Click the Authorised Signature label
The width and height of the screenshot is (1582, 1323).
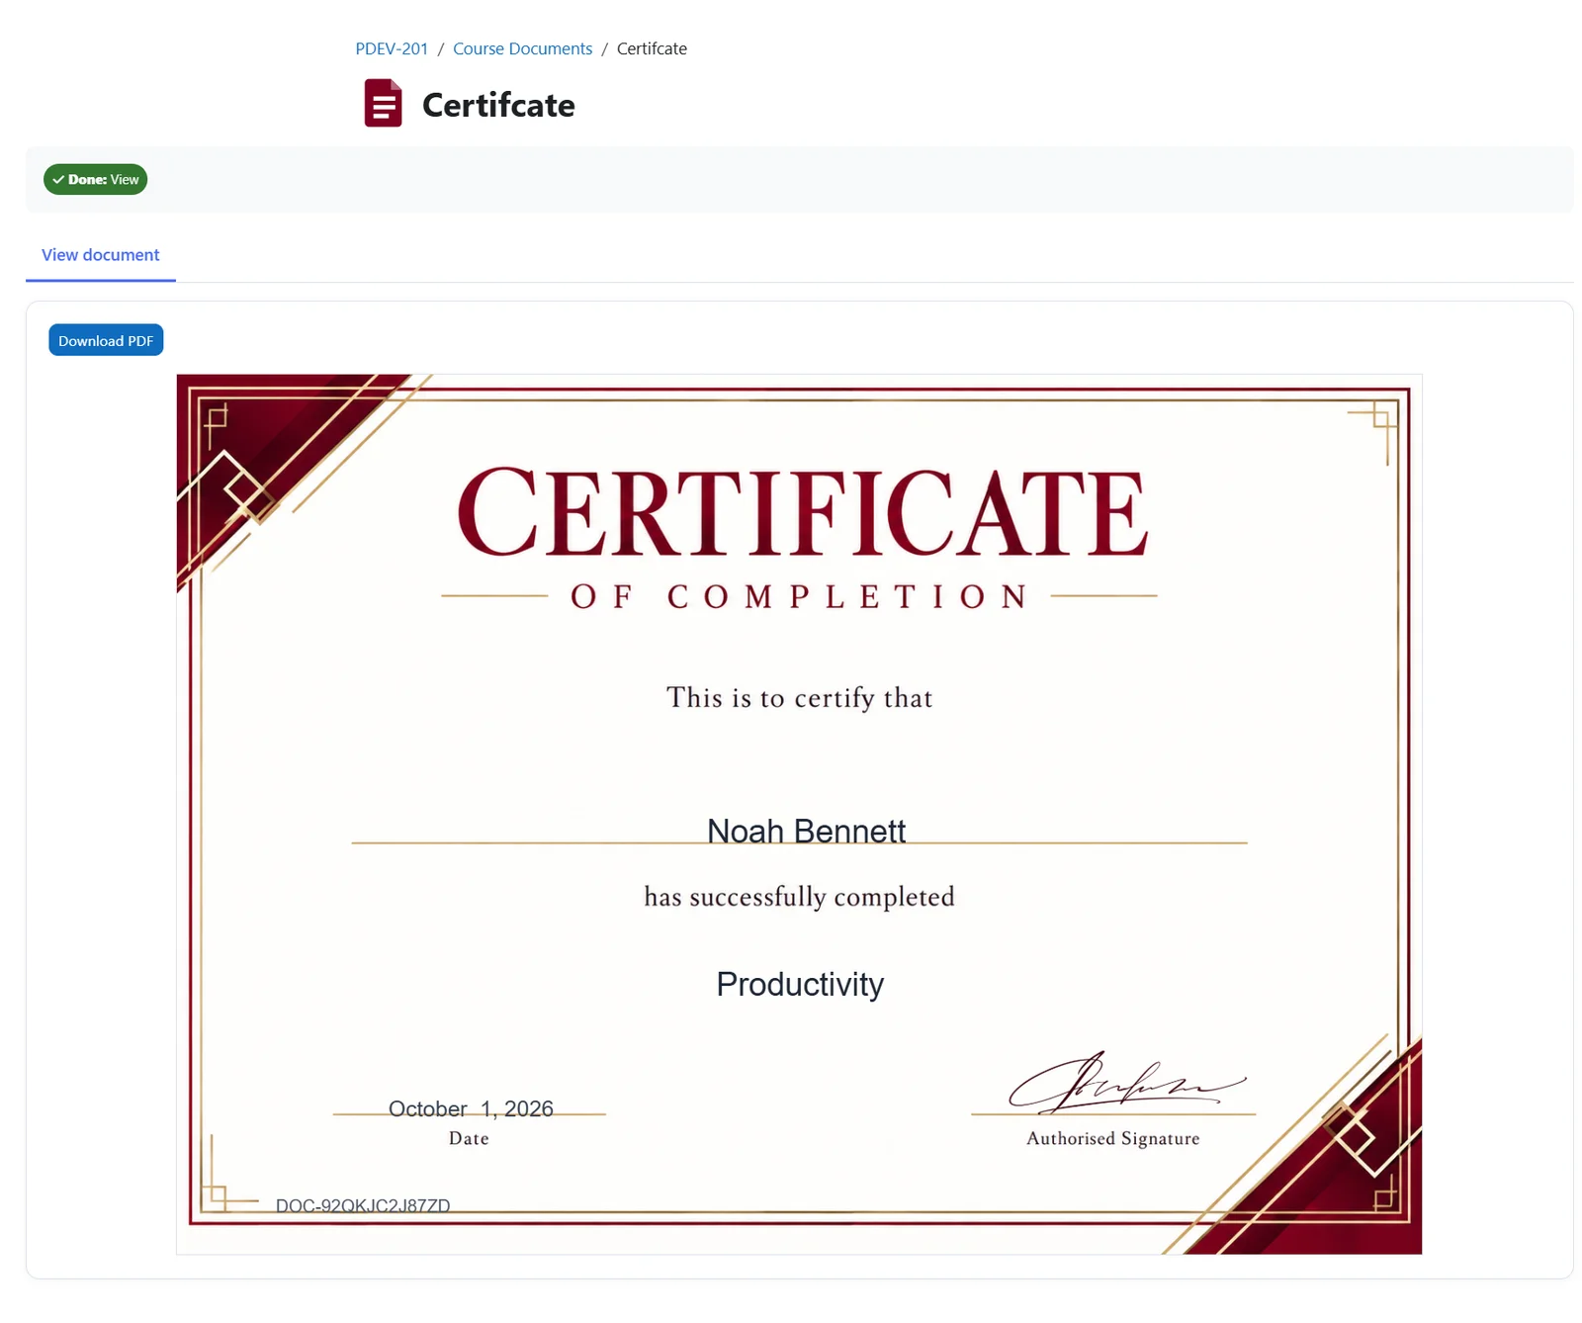pyautogui.click(x=1113, y=1138)
